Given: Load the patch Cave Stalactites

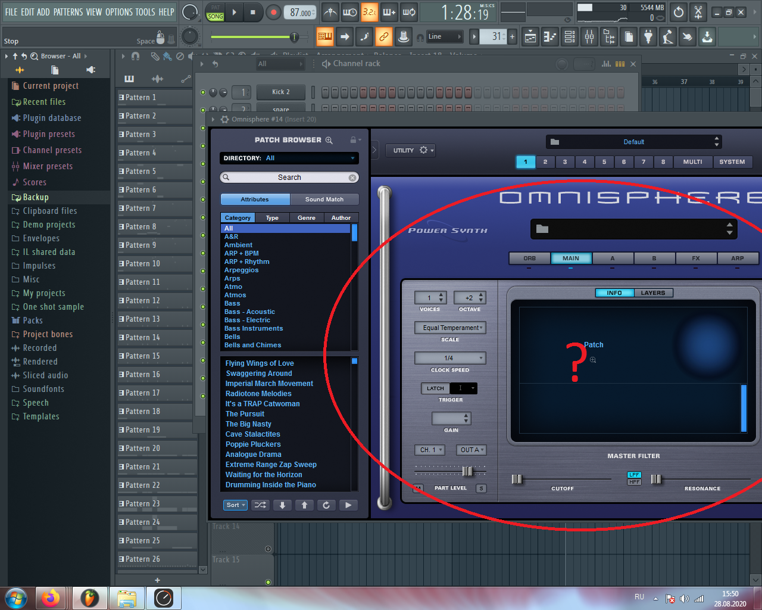Looking at the screenshot, I should click(x=253, y=434).
